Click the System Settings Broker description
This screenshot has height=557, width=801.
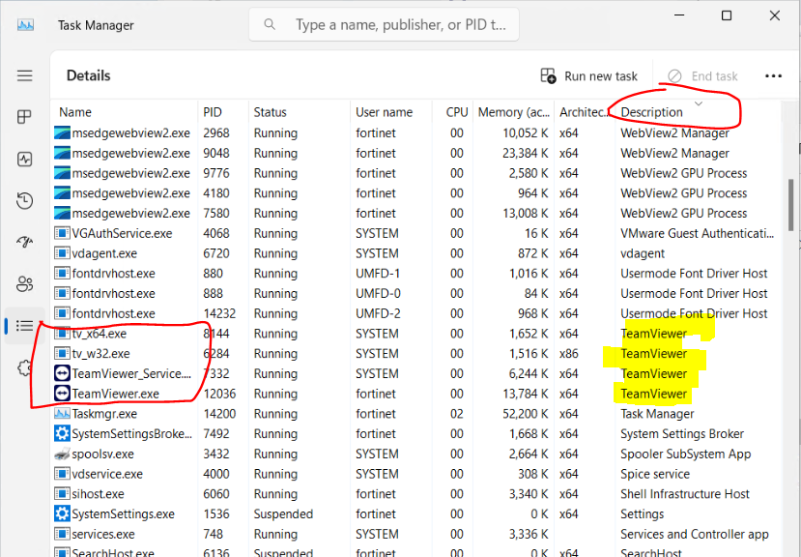coord(682,434)
